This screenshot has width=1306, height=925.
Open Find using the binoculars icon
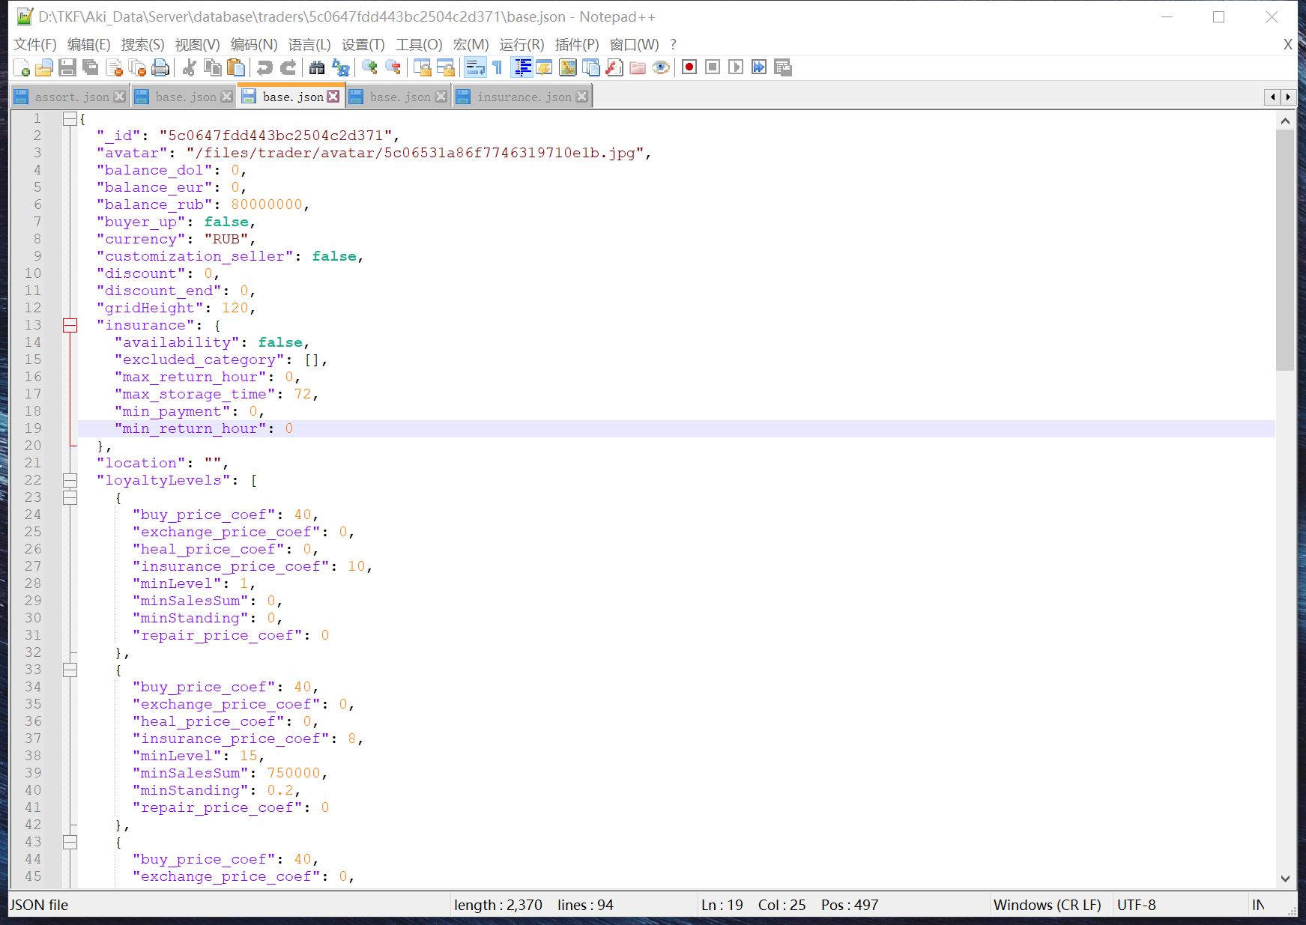(x=317, y=68)
